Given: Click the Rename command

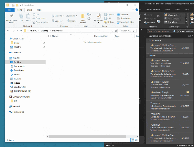Looking at the screenshot, I should (x=71, y=21).
